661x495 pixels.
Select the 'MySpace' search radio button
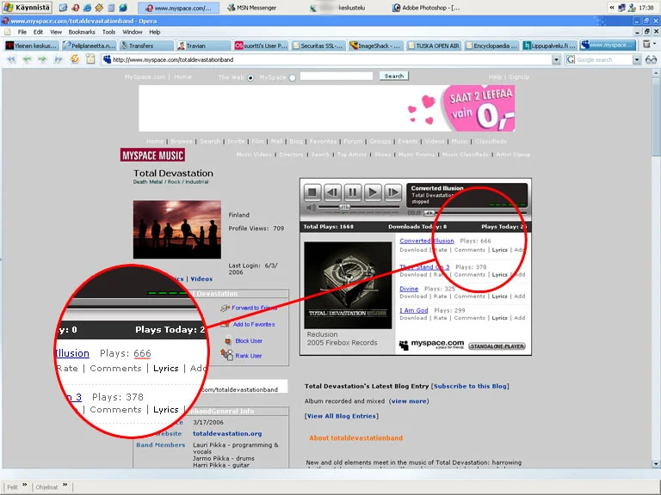click(292, 76)
